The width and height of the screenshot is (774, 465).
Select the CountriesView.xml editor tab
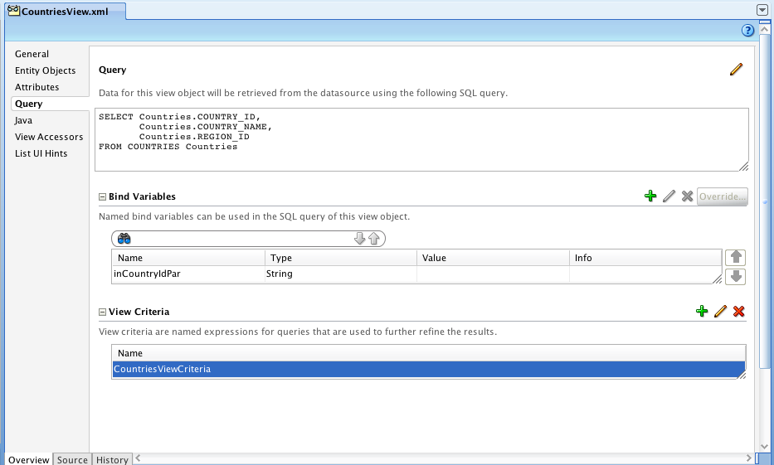[66, 12]
